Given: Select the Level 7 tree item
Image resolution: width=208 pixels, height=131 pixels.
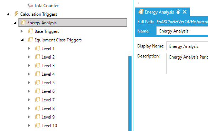Looking at the screenshot, I should (x=48, y=100).
